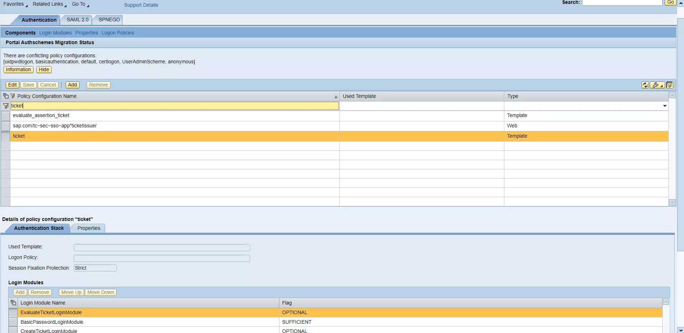
Task: Switch to the SAML 2.0 tab
Action: click(x=77, y=20)
